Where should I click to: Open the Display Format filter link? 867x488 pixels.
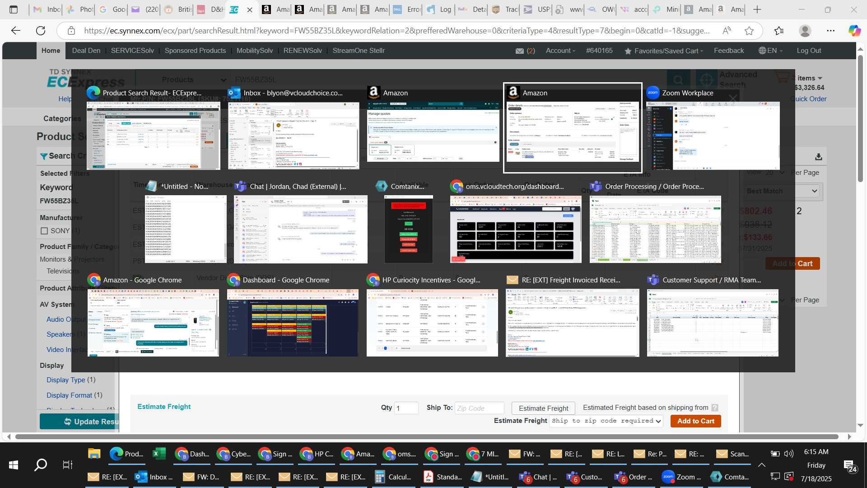point(70,395)
